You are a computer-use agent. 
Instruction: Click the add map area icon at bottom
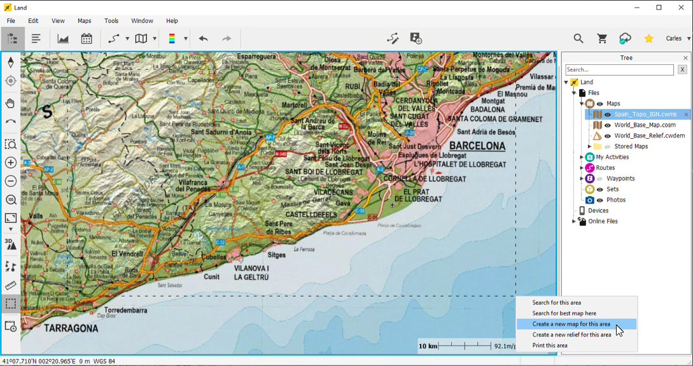pos(11,327)
